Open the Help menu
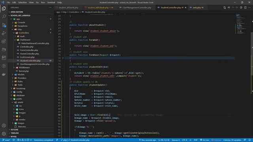Screen dimensions: 253x142 click(x=60, y=2)
